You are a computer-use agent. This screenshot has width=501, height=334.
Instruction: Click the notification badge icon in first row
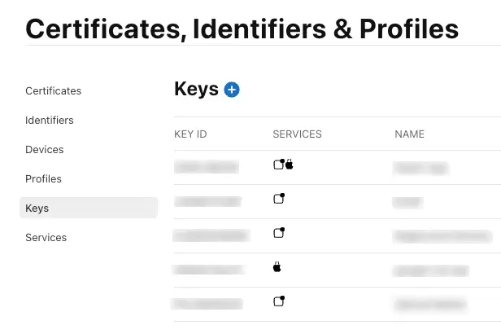pos(279,165)
